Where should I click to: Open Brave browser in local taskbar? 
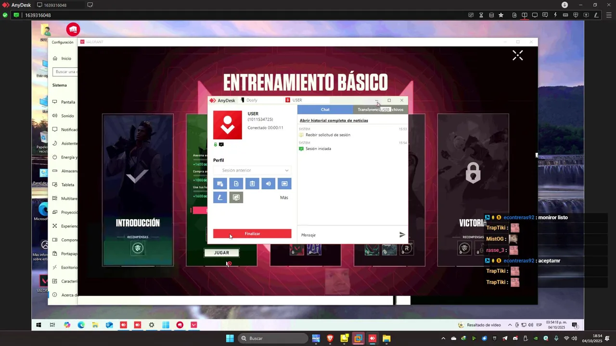(x=330, y=338)
